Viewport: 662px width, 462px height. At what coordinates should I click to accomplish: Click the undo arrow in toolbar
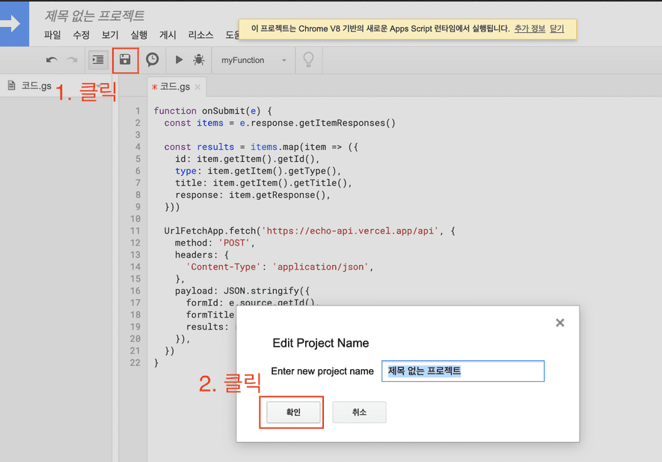point(52,60)
